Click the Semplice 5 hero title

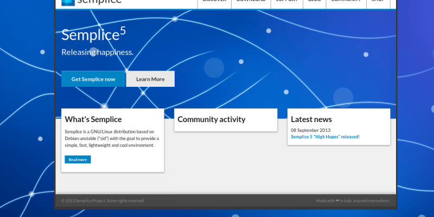[93, 34]
